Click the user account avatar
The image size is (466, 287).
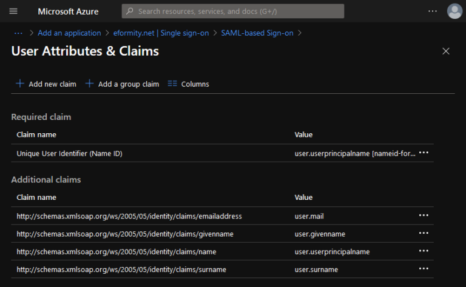[454, 12]
